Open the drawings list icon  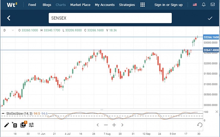coord(14,125)
